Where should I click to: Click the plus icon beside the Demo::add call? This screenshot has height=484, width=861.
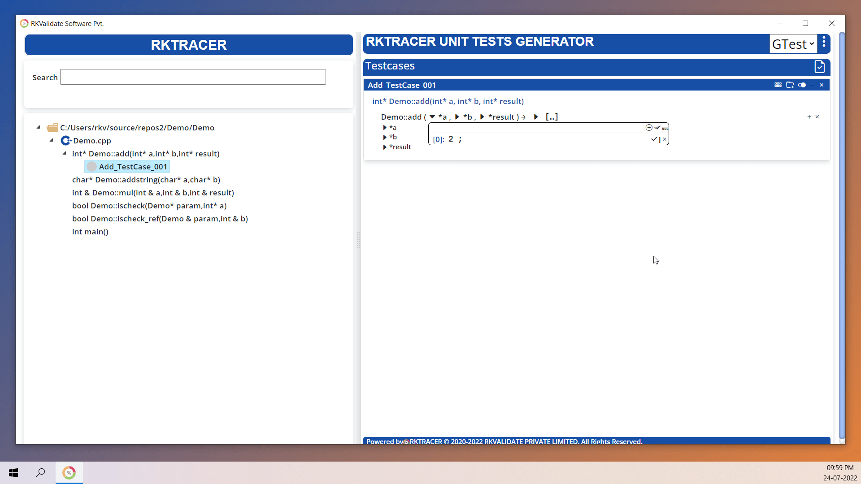pos(809,117)
